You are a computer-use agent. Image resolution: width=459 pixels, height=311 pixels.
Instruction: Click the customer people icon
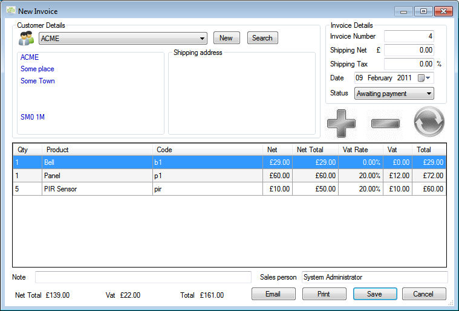point(26,39)
